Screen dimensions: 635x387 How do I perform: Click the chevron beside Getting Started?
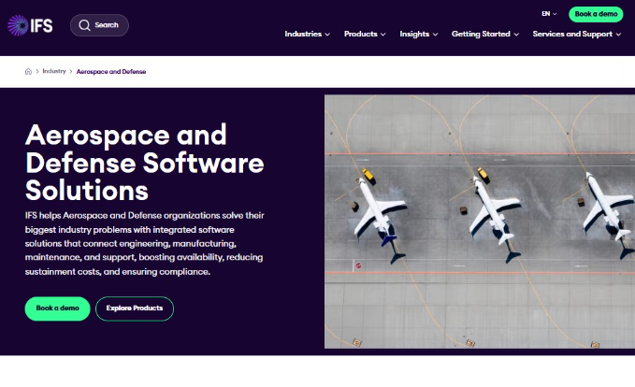(516, 35)
